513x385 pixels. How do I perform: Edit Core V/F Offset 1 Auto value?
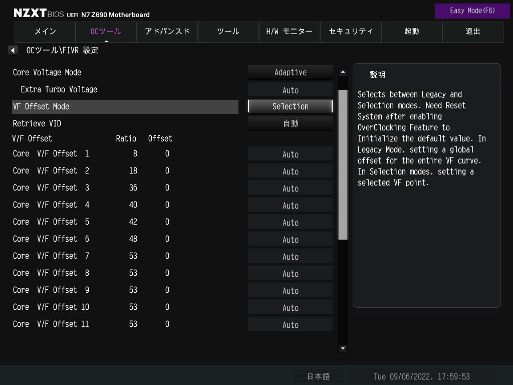[291, 154]
